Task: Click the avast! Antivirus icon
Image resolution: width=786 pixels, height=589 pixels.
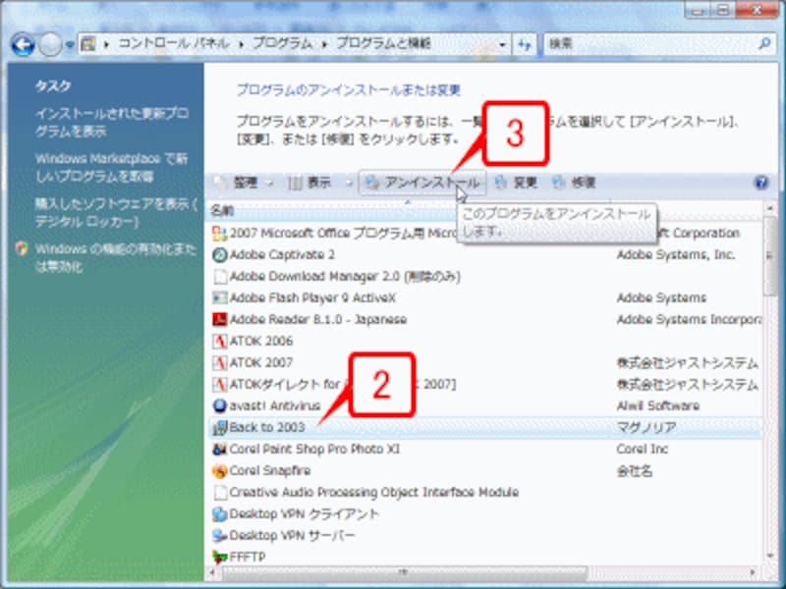Action: [x=224, y=404]
